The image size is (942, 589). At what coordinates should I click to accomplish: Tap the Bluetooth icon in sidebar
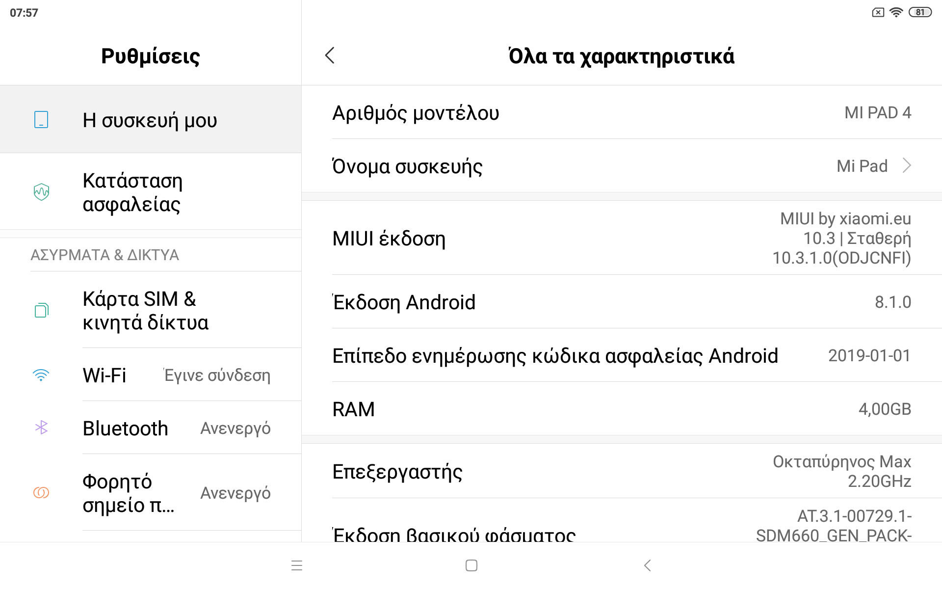[x=41, y=428]
